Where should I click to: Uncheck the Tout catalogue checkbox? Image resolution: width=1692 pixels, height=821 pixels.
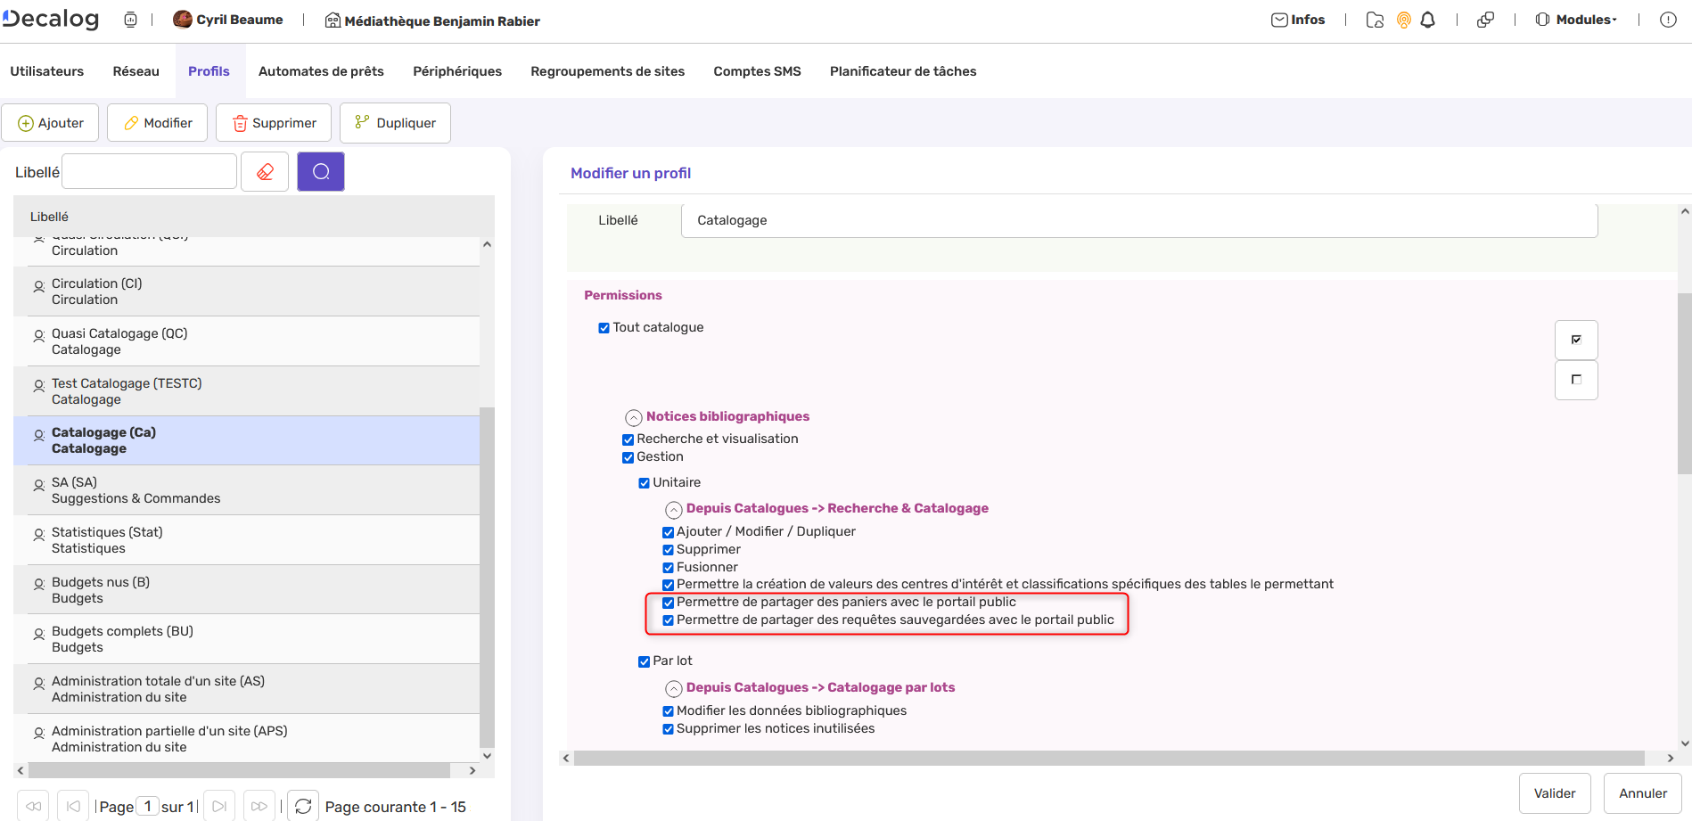[604, 327]
